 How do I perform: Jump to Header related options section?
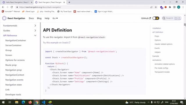point(163,44)
